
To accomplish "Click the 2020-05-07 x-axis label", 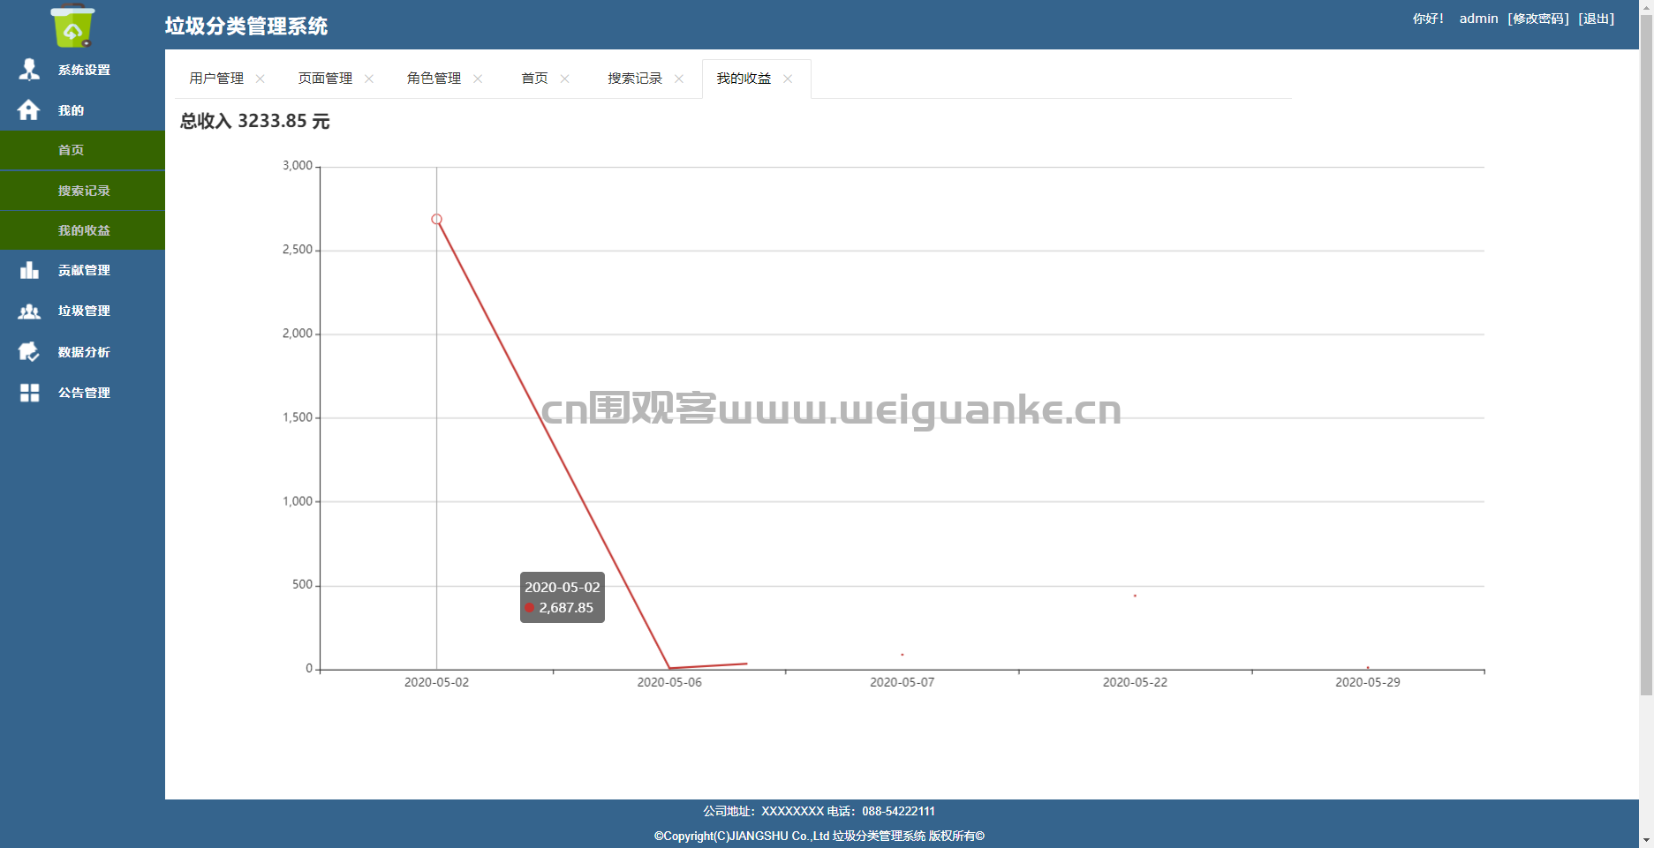I will 902,682.
